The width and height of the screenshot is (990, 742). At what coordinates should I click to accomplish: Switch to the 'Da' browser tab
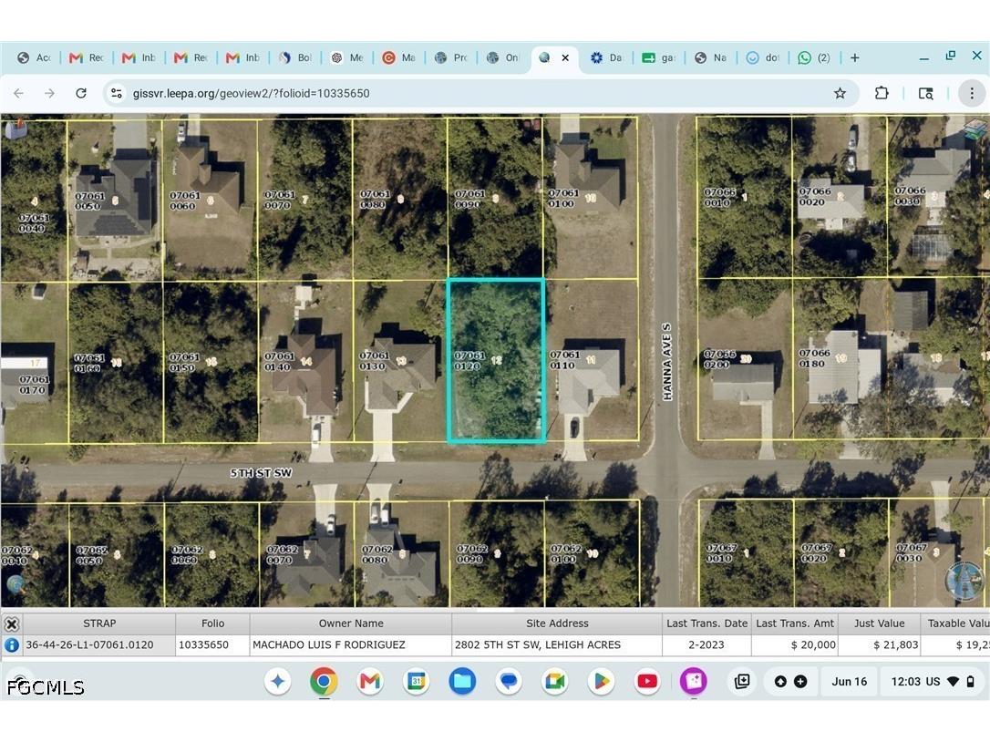pyautogui.click(x=606, y=57)
